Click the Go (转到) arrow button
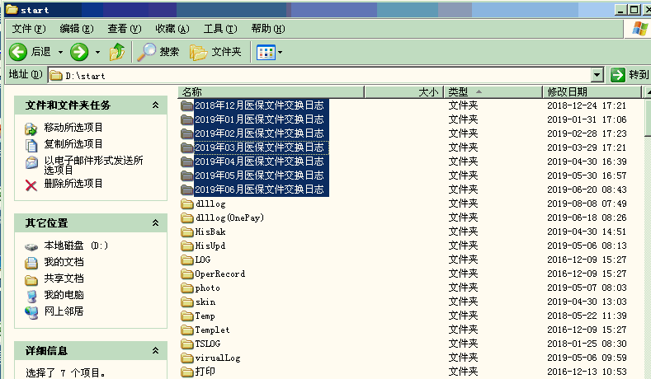This screenshot has height=379, width=651. coord(618,75)
